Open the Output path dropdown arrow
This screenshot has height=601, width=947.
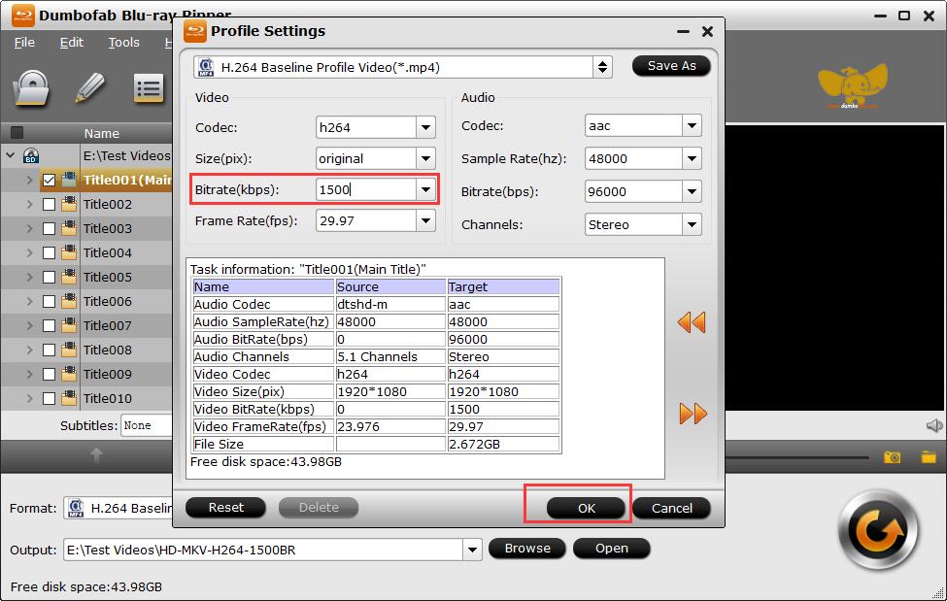pos(472,550)
